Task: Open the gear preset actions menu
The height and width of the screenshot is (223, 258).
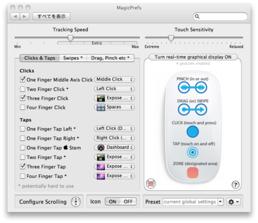Action: (233, 202)
